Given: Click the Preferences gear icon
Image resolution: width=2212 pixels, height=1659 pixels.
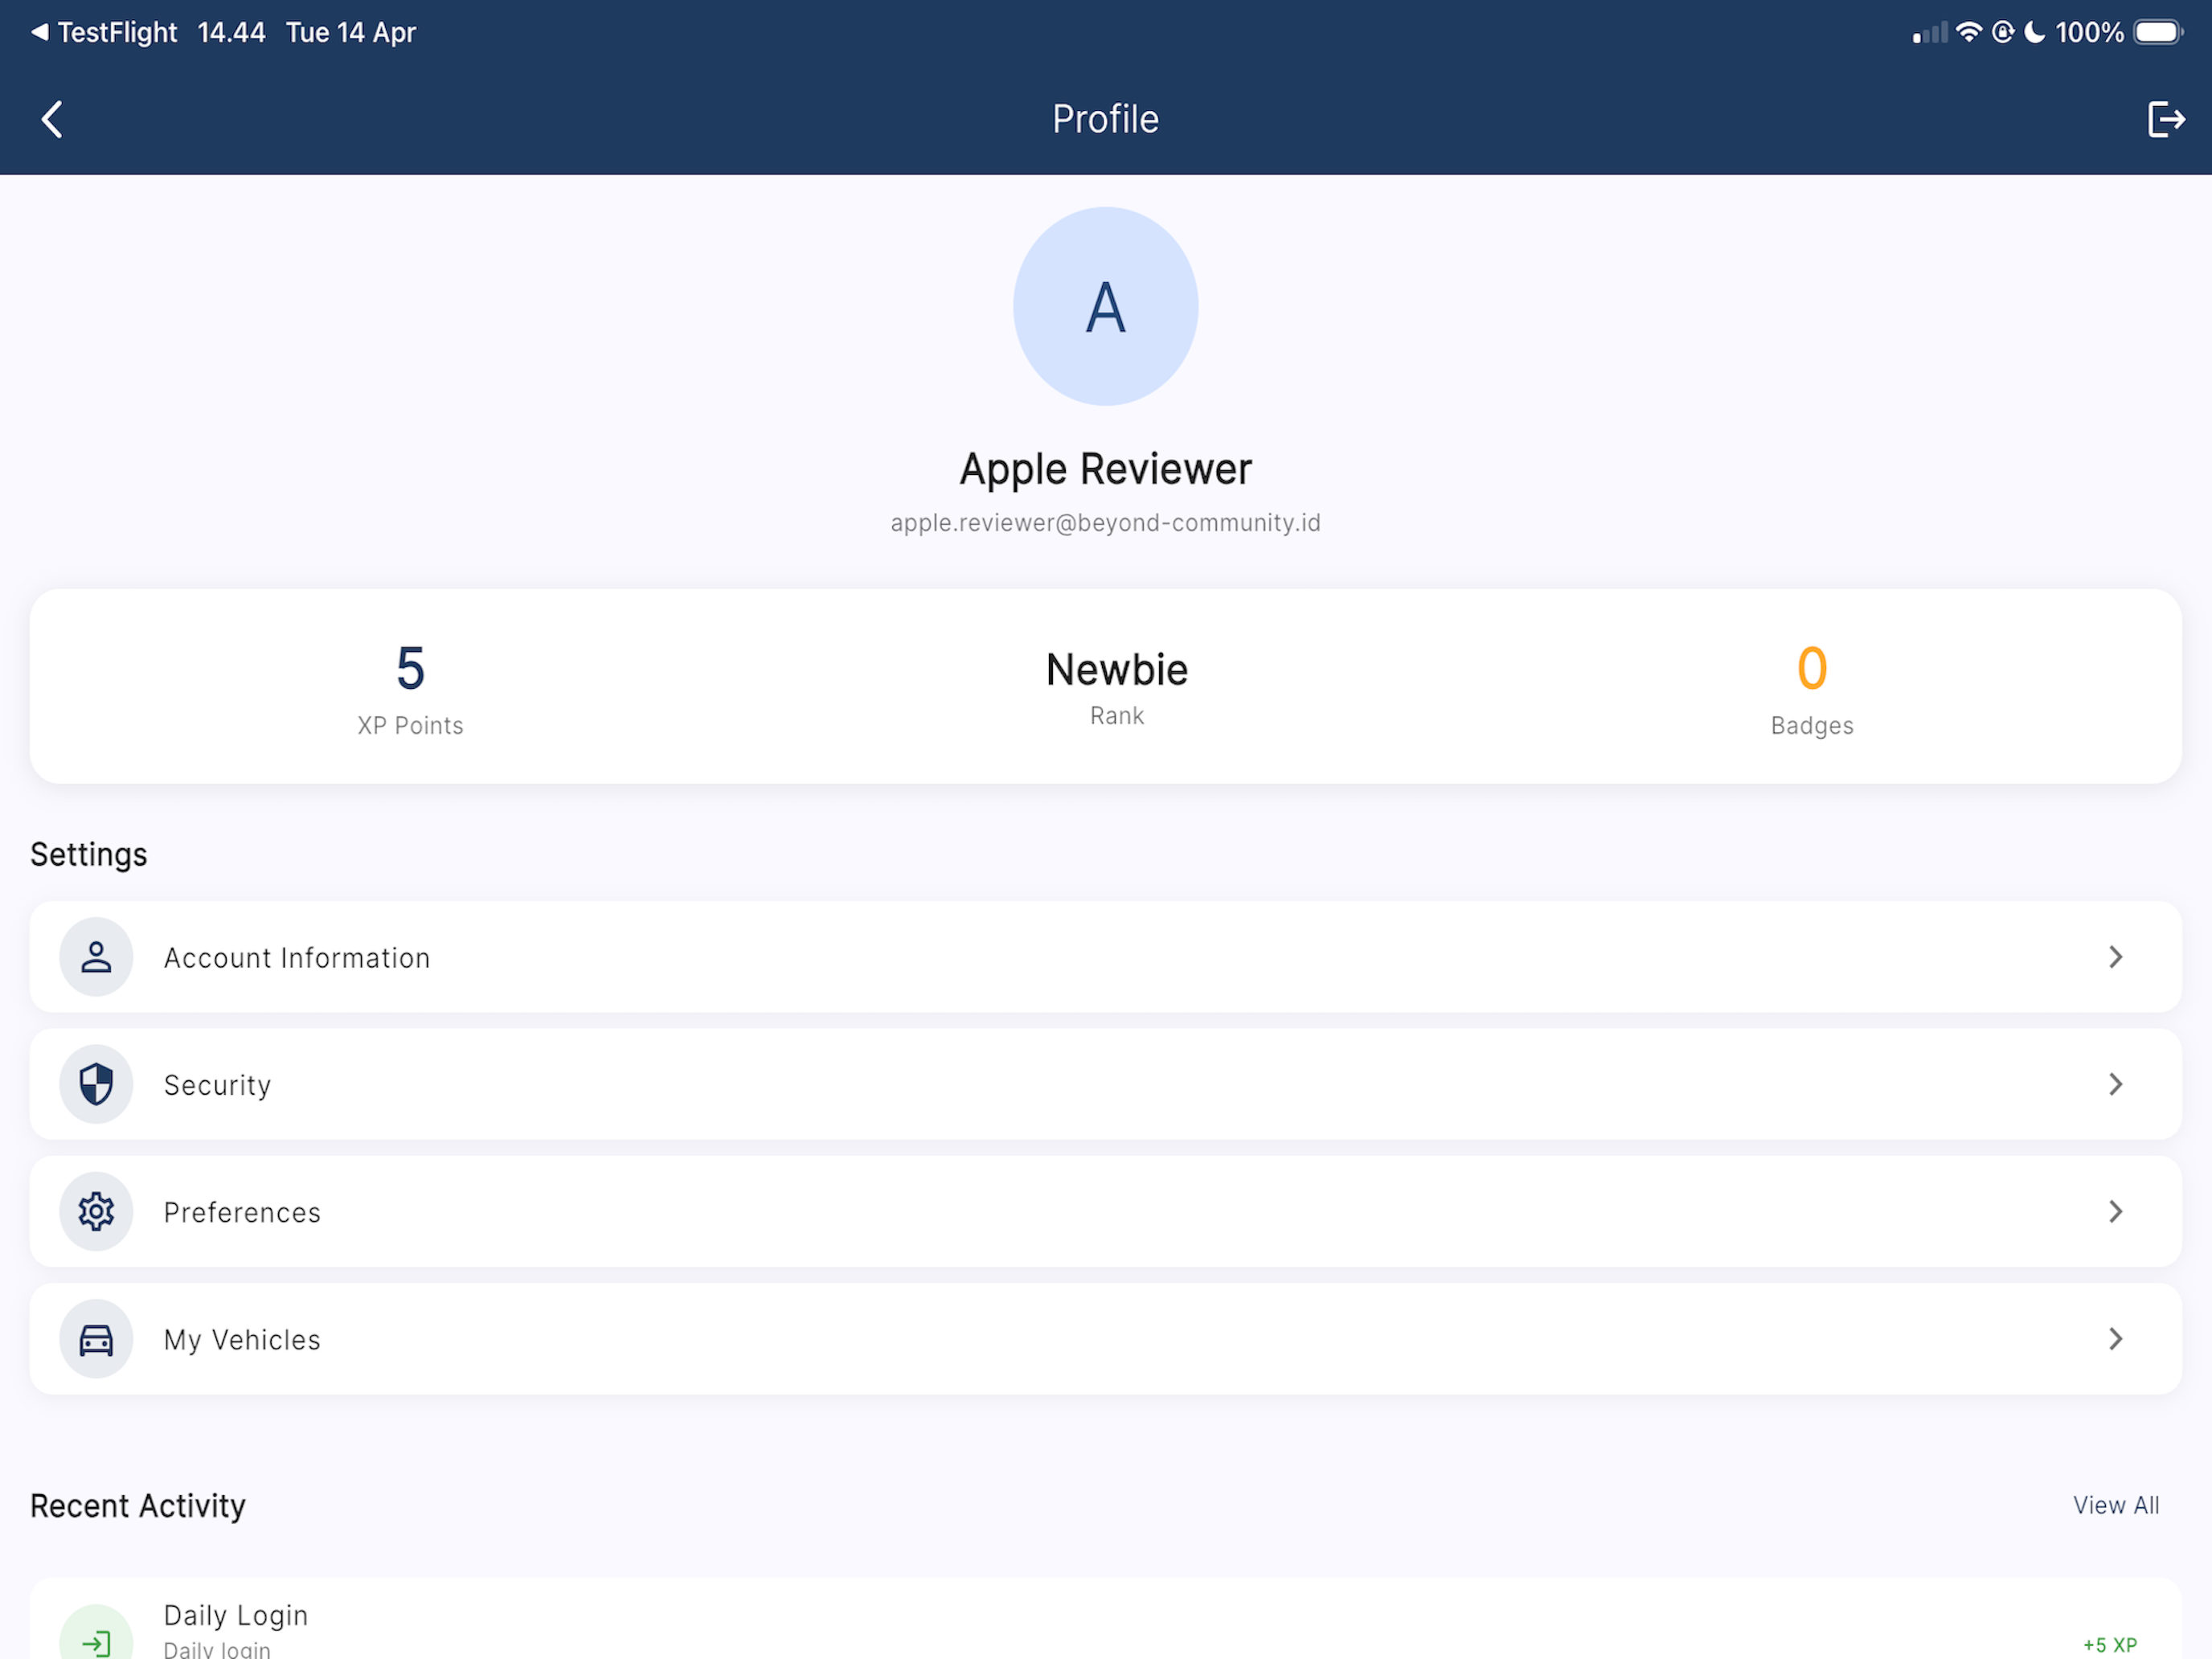Looking at the screenshot, I should [96, 1211].
